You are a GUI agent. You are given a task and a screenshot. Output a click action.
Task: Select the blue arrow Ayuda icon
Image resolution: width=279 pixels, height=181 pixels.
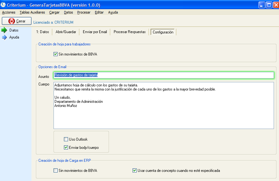[x=4, y=37]
